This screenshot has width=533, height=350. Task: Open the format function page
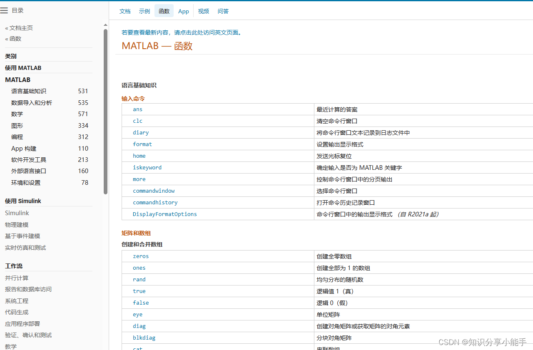click(x=142, y=144)
